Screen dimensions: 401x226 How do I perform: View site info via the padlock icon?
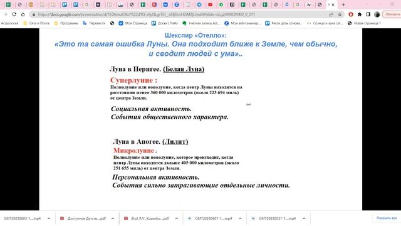click(x=33, y=14)
